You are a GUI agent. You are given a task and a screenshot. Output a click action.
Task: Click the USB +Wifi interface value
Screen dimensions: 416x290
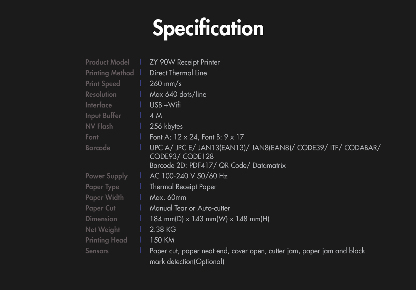coord(165,105)
